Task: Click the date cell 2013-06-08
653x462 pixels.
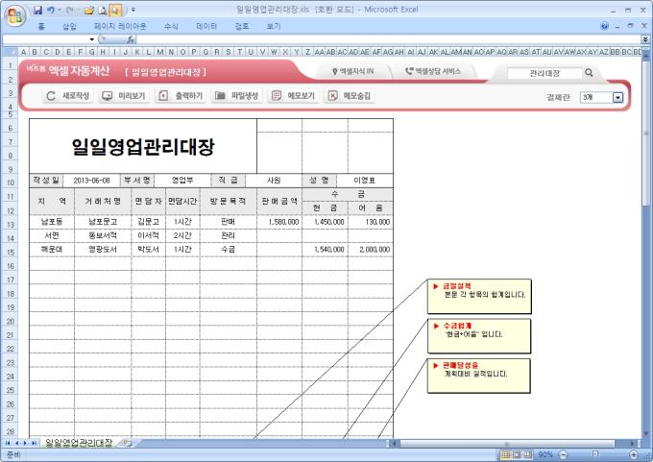Action: point(91,181)
